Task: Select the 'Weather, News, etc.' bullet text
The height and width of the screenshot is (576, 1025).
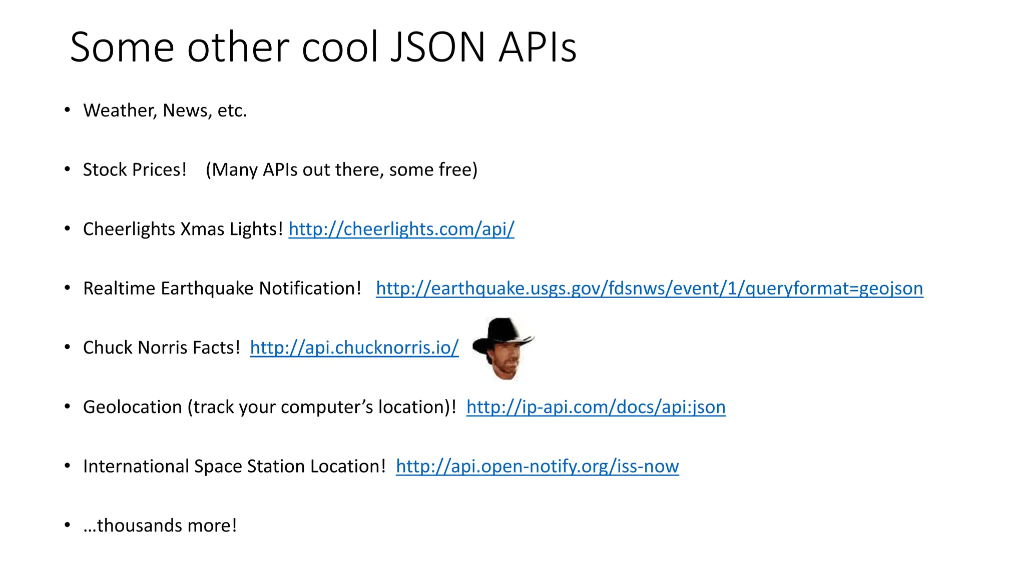Action: tap(165, 110)
